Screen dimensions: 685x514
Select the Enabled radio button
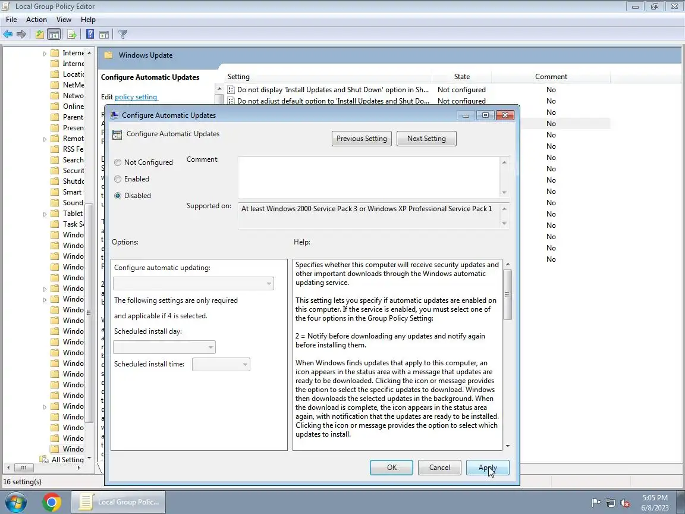(118, 179)
